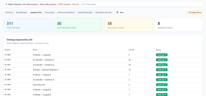Click the gear icon beside More
Image resolution: width=206 pixels, height=96 pixels.
pyautogui.click(x=117, y=13)
